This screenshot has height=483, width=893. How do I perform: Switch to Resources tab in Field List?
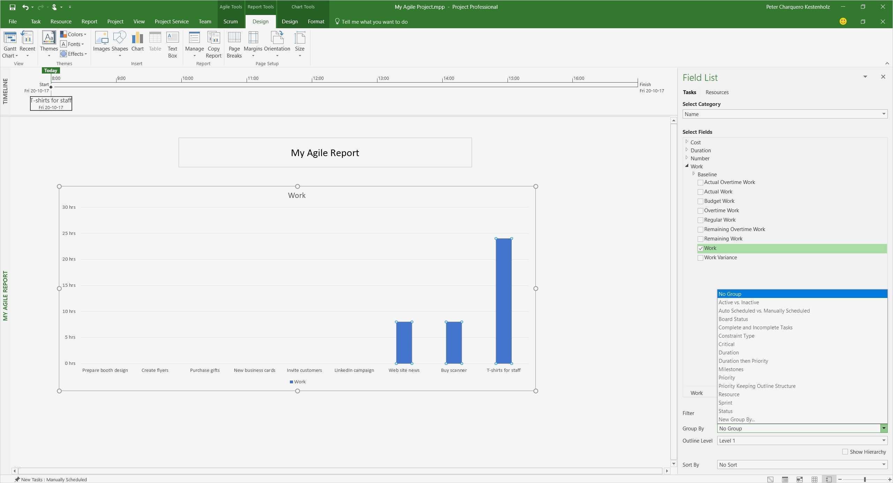717,92
